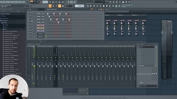Click the 126 tempo field
The image size is (177, 99).
click(45, 2)
